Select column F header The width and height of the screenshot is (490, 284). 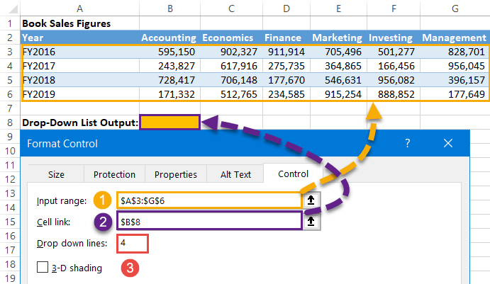(x=394, y=8)
